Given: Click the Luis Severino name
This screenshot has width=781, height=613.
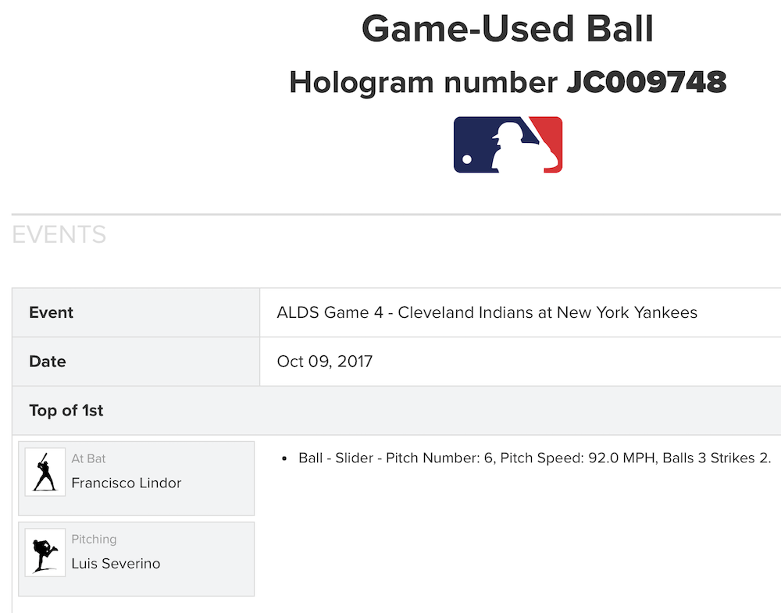Looking at the screenshot, I should tap(116, 564).
